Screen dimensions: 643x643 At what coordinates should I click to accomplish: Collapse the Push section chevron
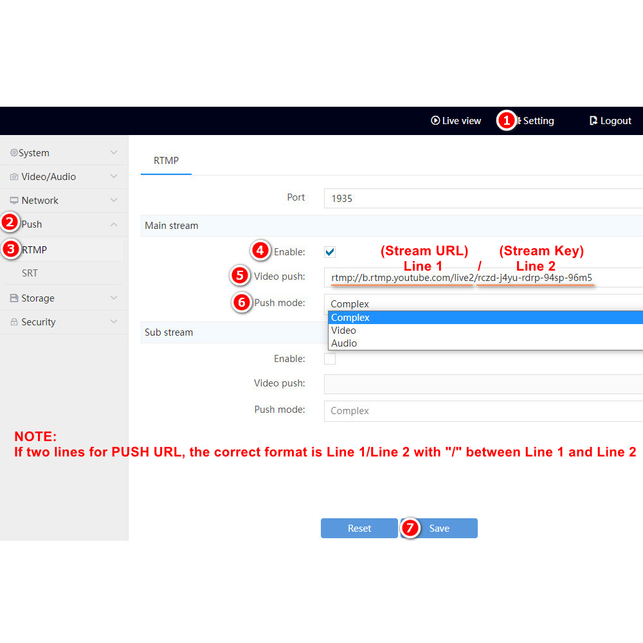tap(114, 224)
